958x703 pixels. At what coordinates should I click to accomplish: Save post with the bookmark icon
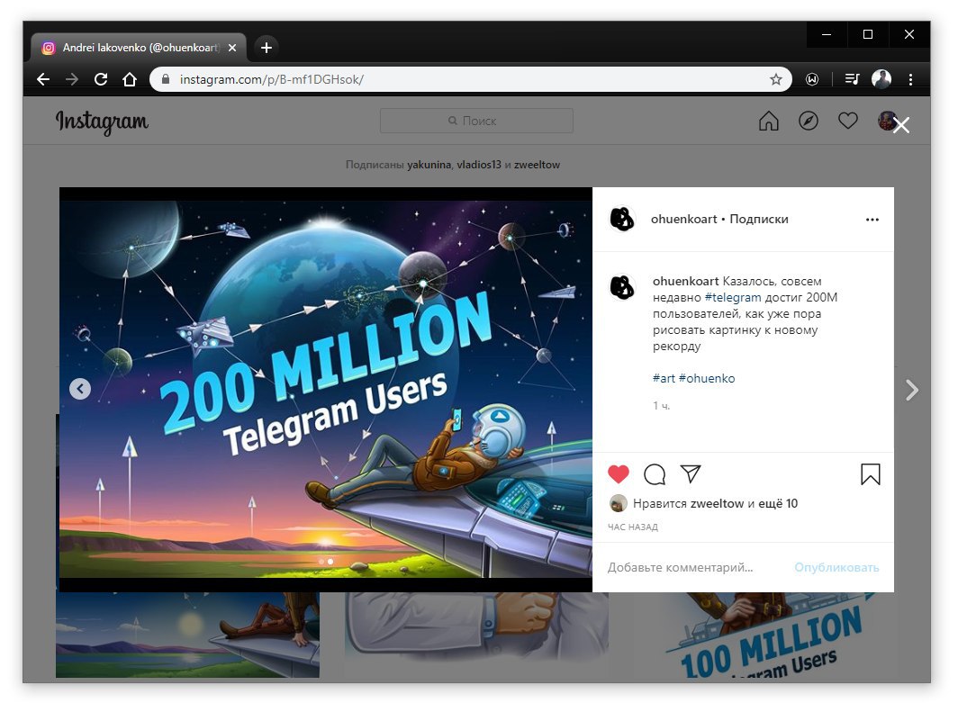coord(871,474)
